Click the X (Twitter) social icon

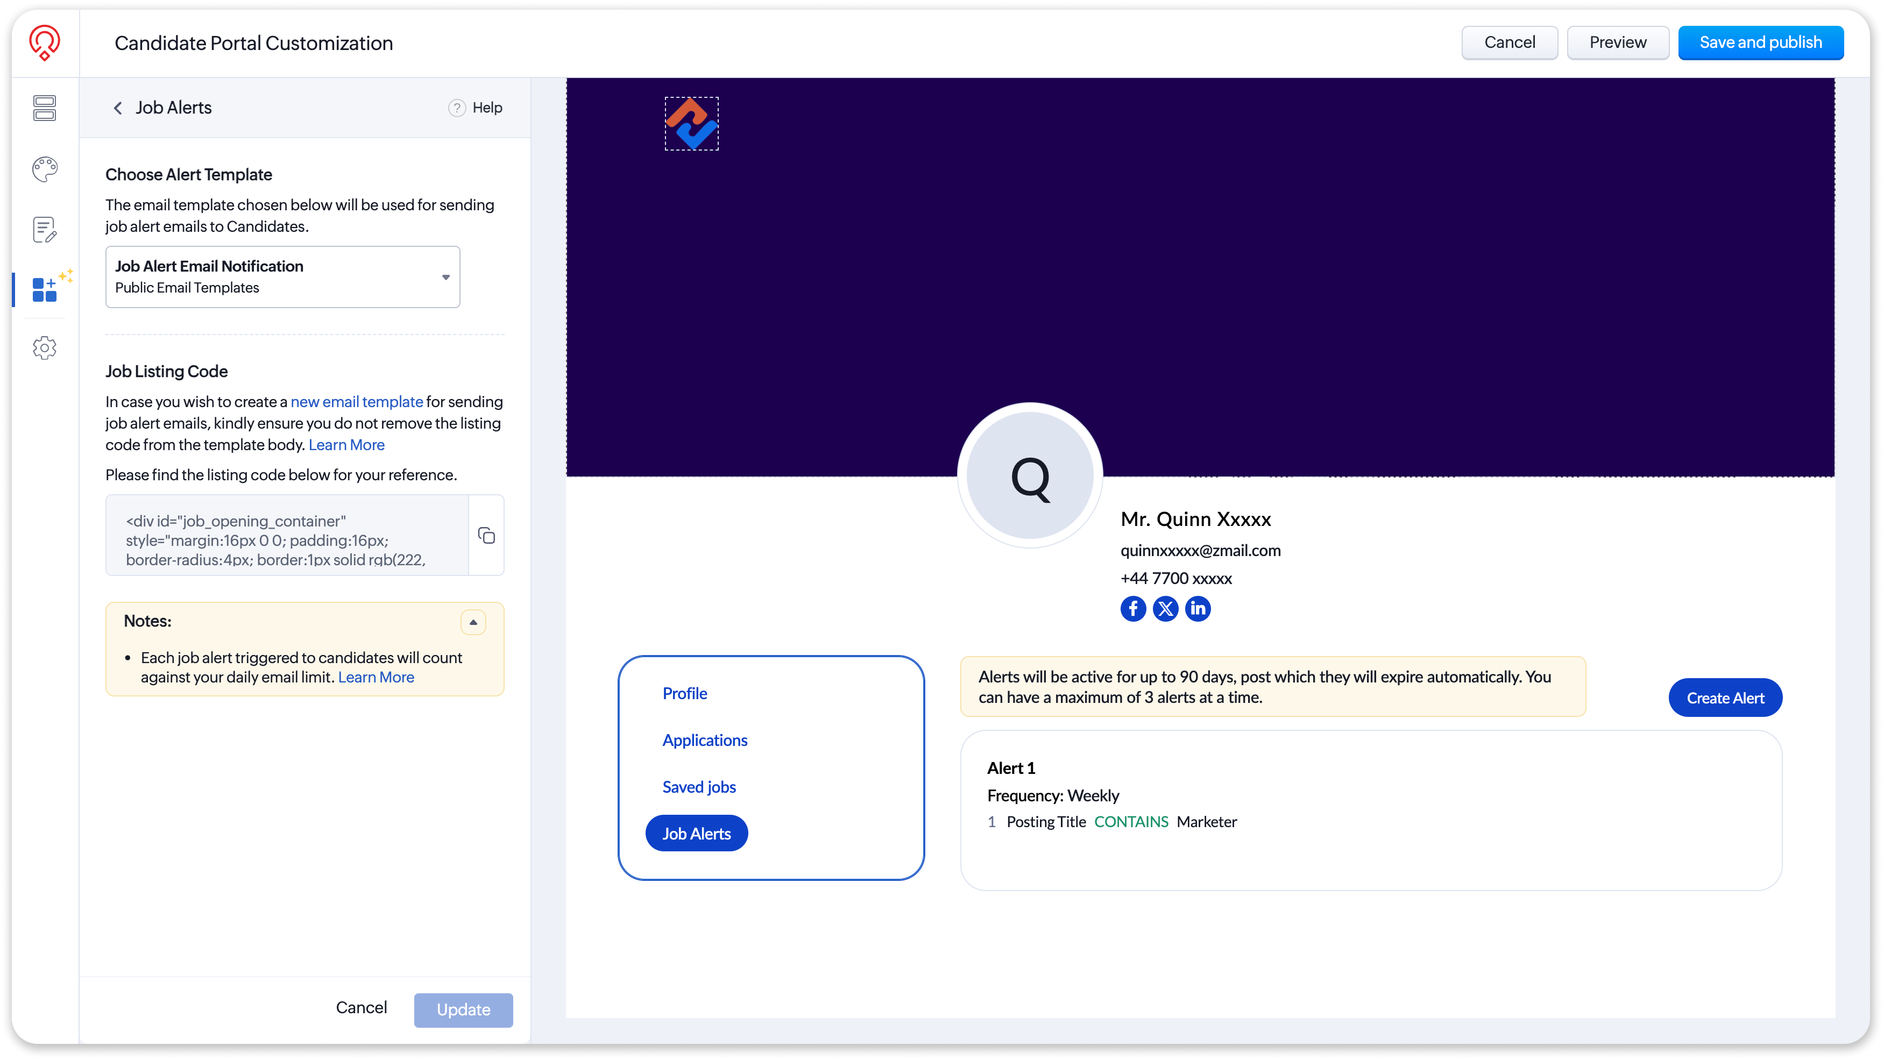pos(1165,608)
